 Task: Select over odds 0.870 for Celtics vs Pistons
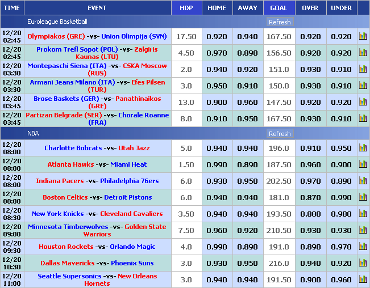[x=310, y=197]
